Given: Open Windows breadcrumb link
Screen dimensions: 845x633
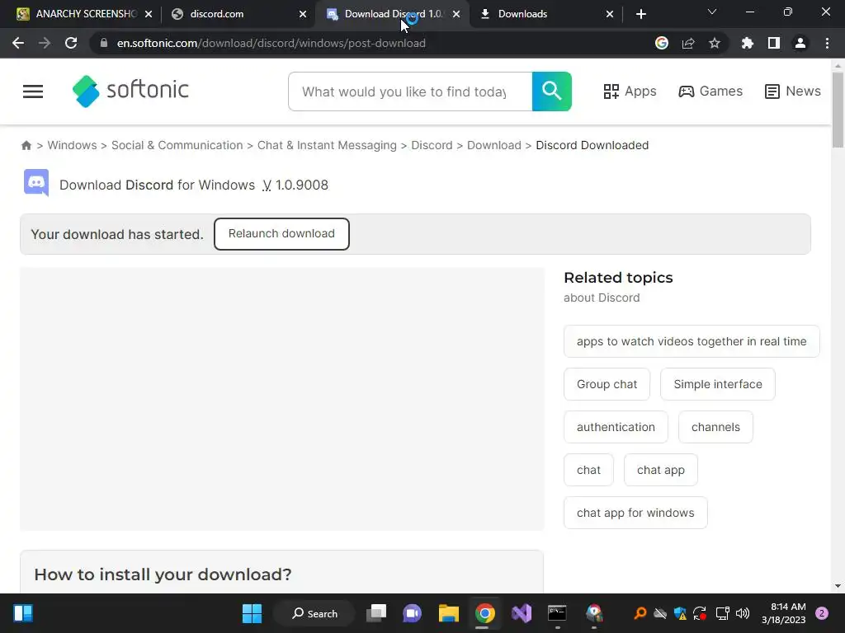Looking at the screenshot, I should tap(73, 145).
